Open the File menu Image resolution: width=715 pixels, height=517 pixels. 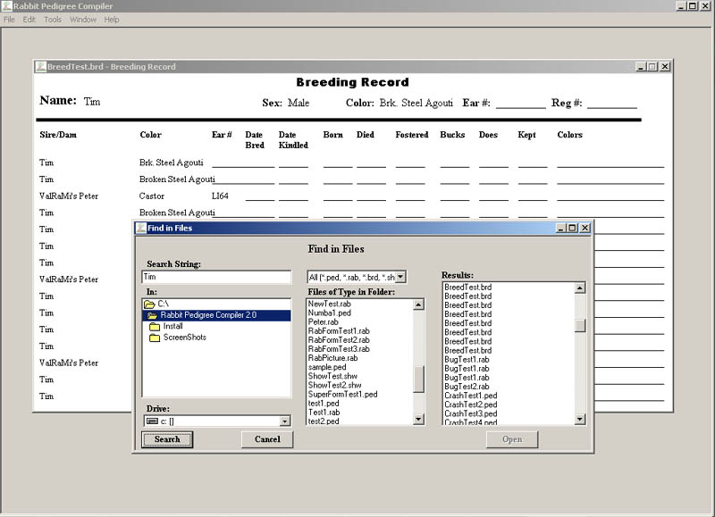point(9,20)
